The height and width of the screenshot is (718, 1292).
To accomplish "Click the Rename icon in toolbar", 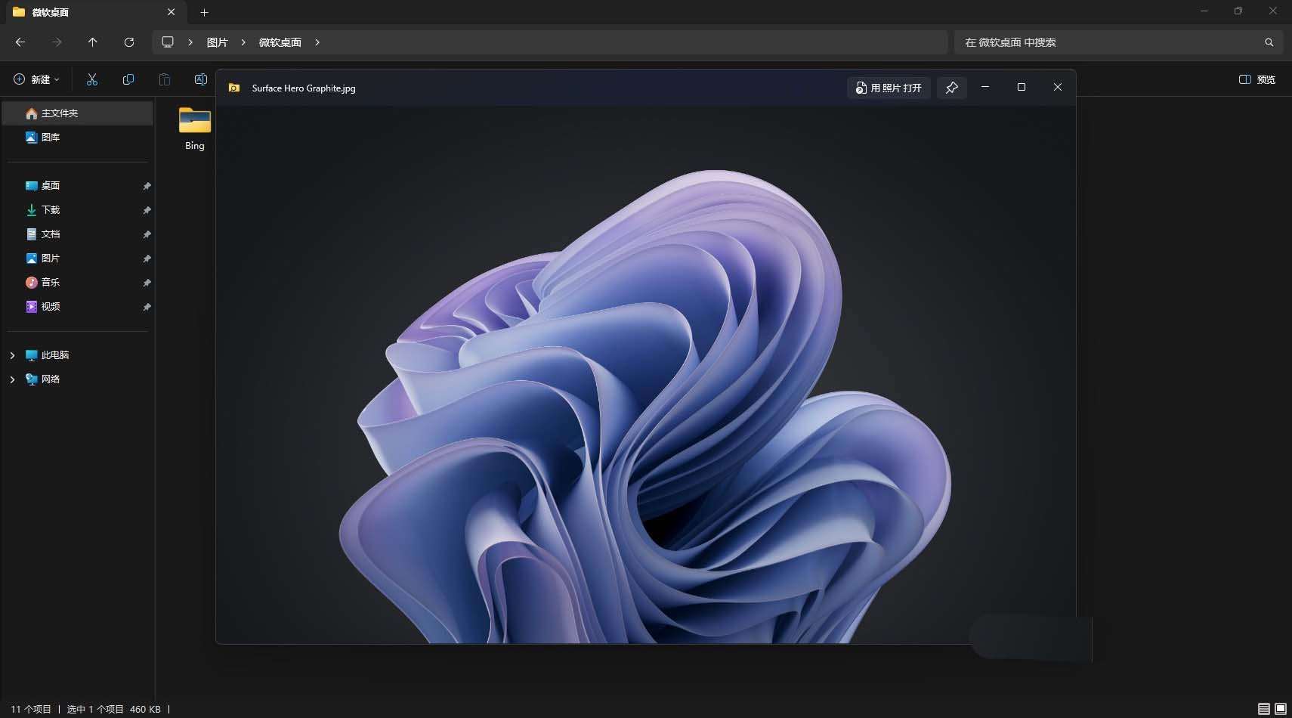I will tap(201, 79).
